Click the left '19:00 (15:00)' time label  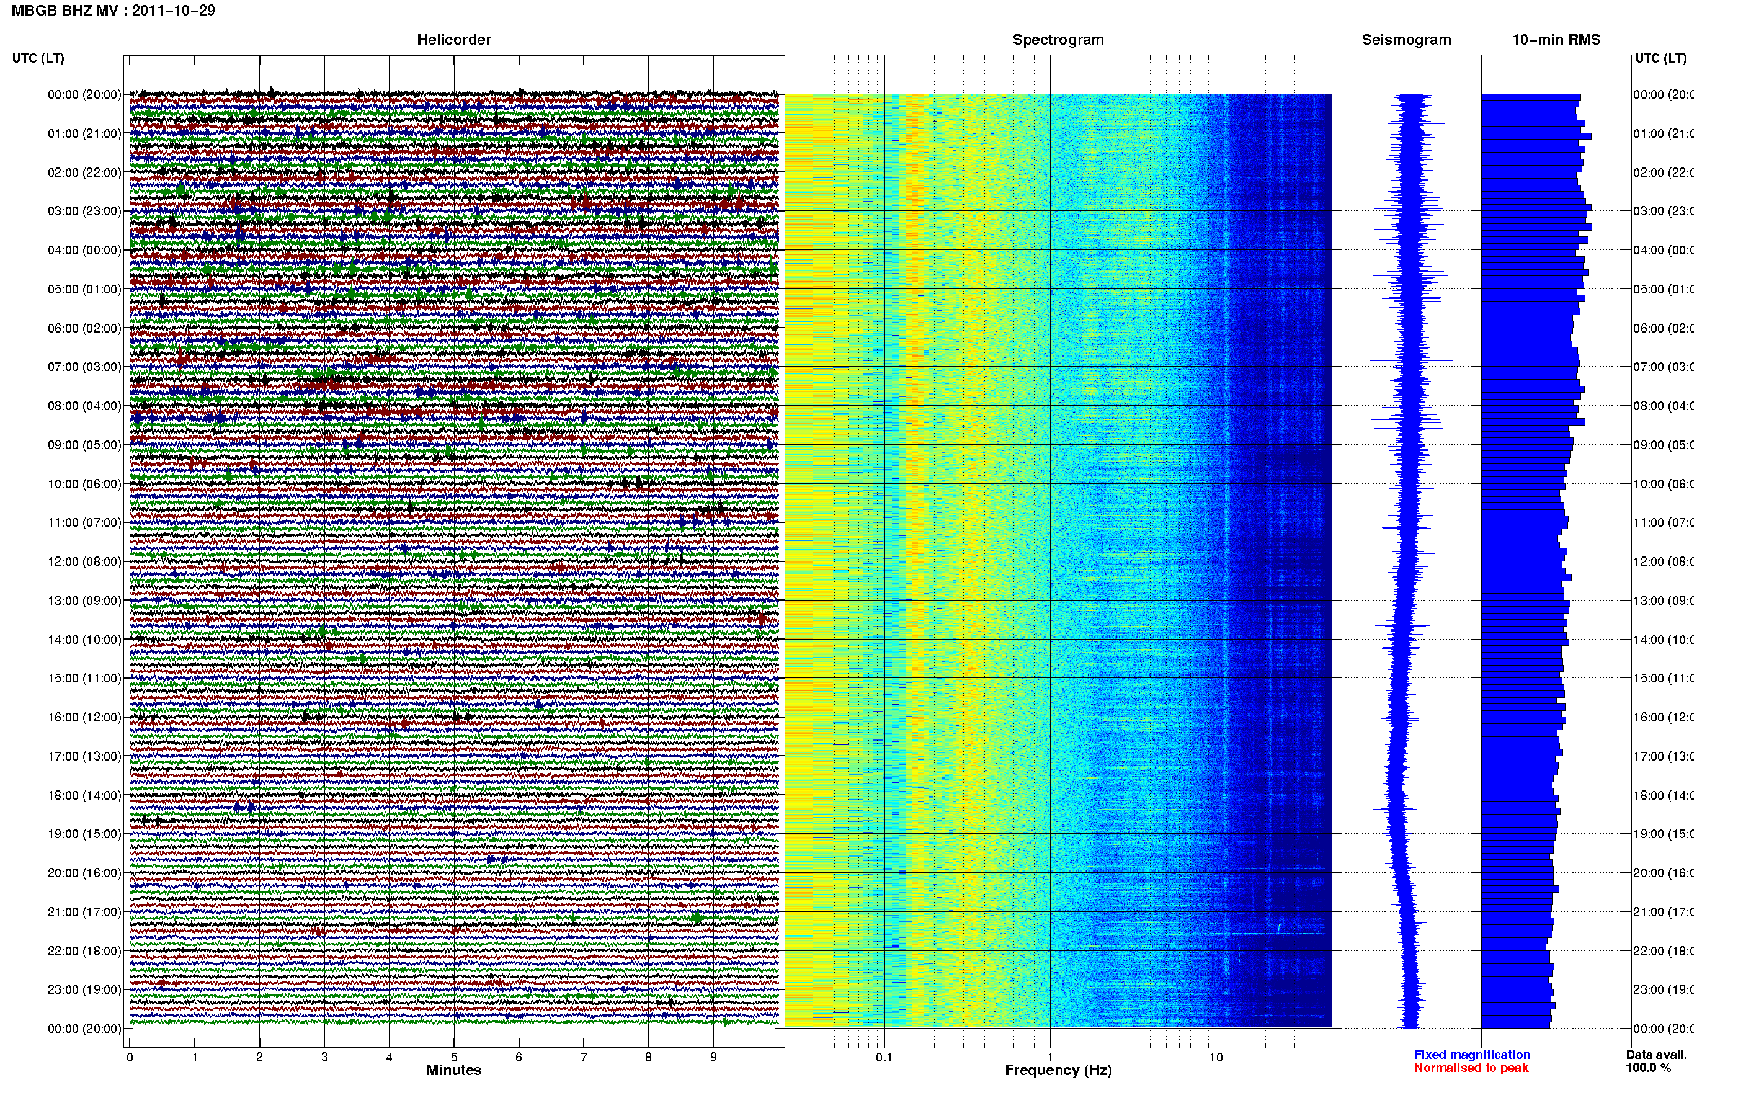pyautogui.click(x=84, y=833)
